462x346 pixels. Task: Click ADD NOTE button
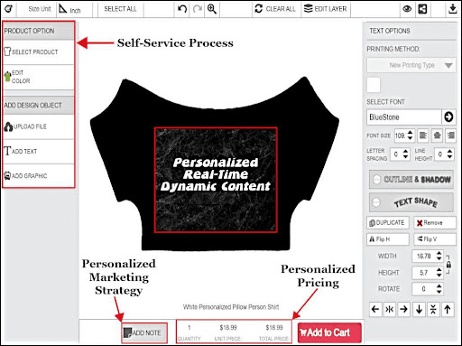(x=144, y=332)
